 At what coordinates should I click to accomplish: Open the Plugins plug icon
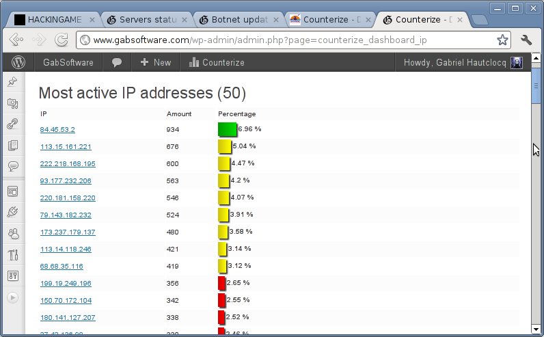(12, 213)
